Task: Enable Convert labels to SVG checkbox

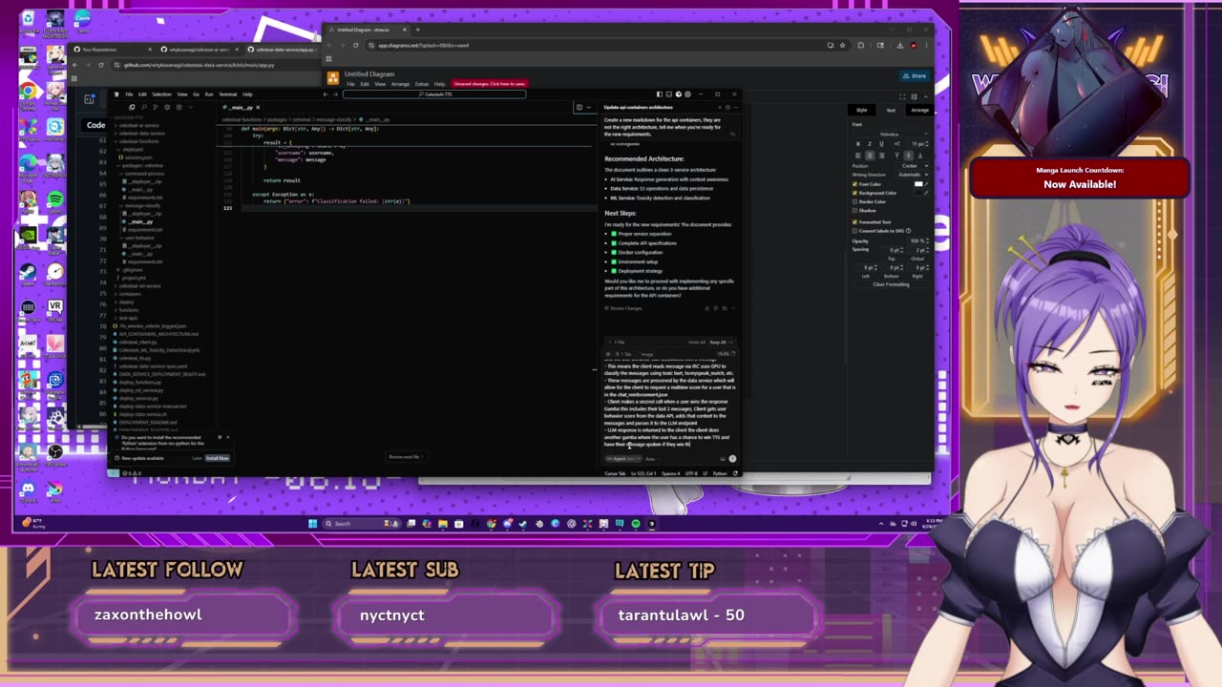Action: 854,231
